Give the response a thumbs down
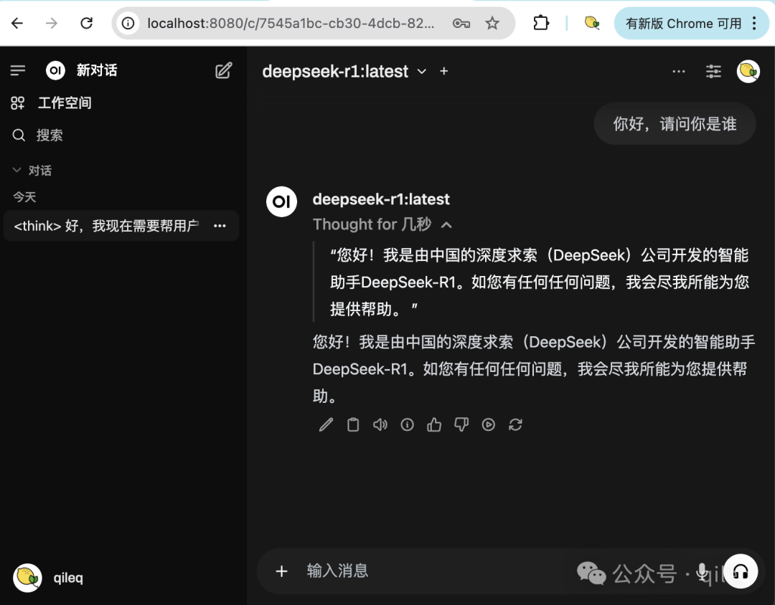This screenshot has height=605, width=775. (x=461, y=425)
